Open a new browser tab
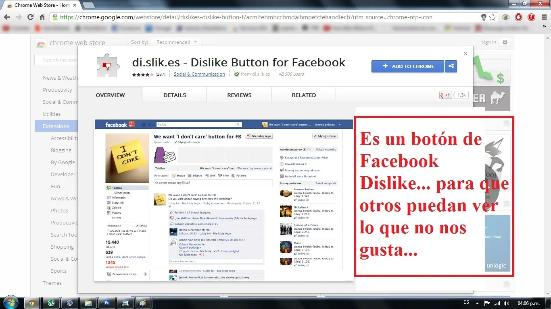This screenshot has width=551, height=309. coord(88,5)
